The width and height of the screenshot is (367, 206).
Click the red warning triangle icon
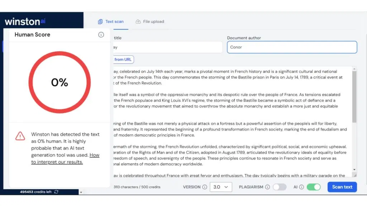pos(20,136)
